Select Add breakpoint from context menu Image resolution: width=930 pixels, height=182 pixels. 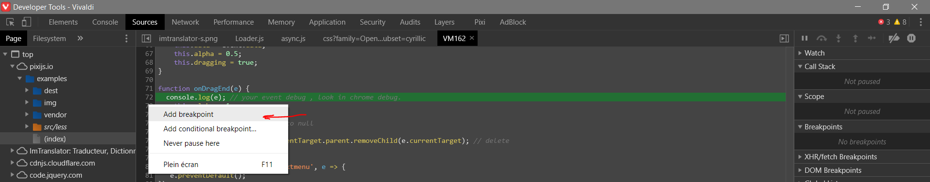click(x=188, y=114)
